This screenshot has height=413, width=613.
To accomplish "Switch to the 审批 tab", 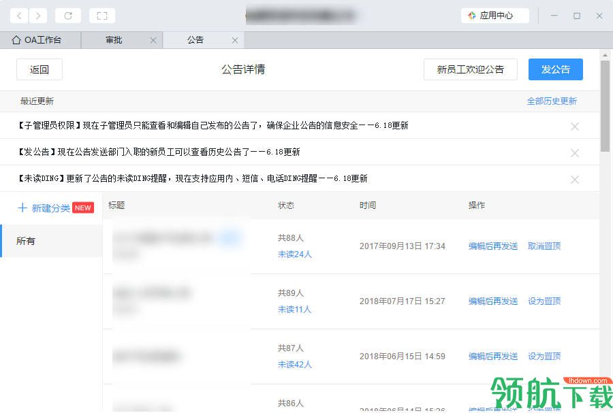I will (x=114, y=40).
